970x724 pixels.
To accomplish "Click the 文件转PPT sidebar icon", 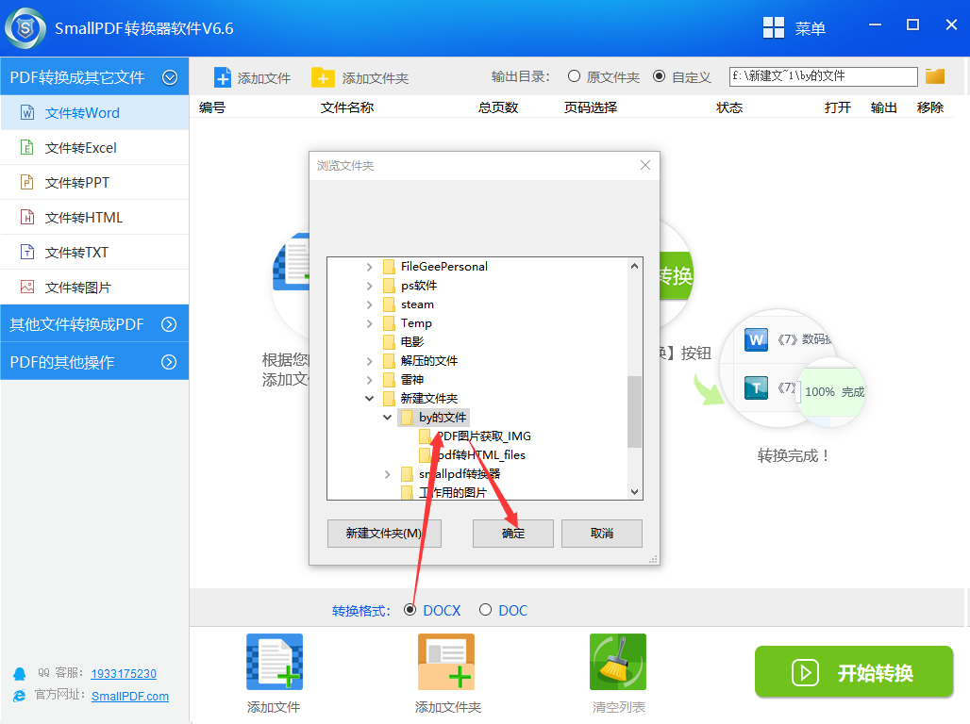I will tap(27, 182).
